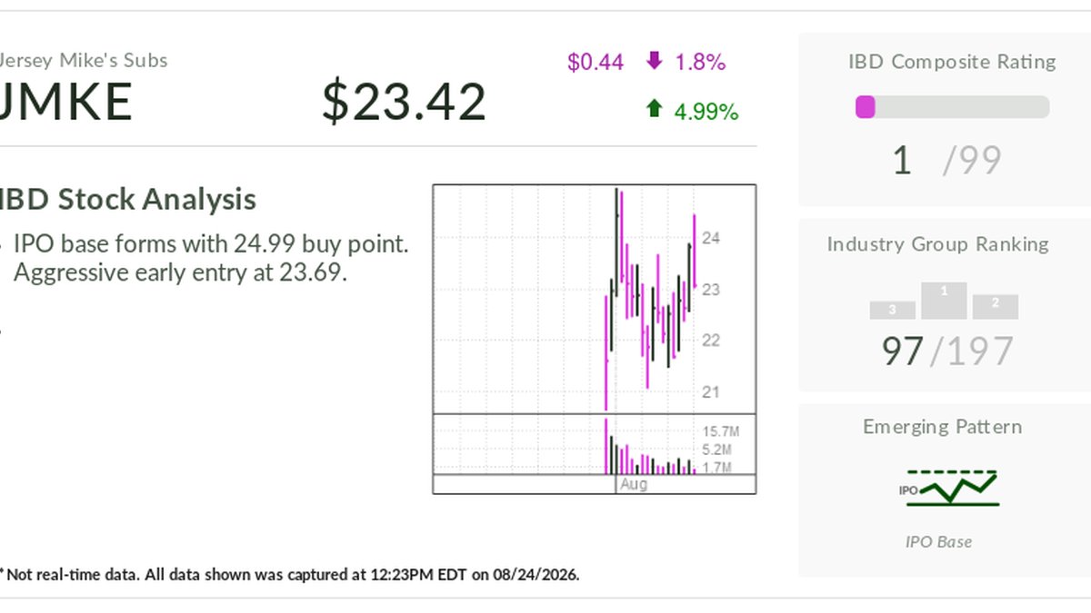Click the IBD Composite Rating progress bar
This screenshot has height=613, width=1091.
tap(952, 107)
